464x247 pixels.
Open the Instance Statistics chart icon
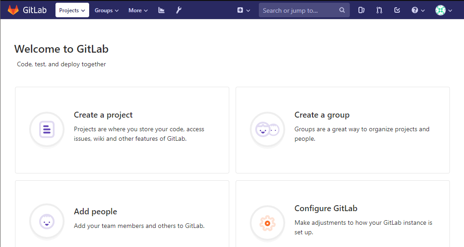click(x=161, y=10)
